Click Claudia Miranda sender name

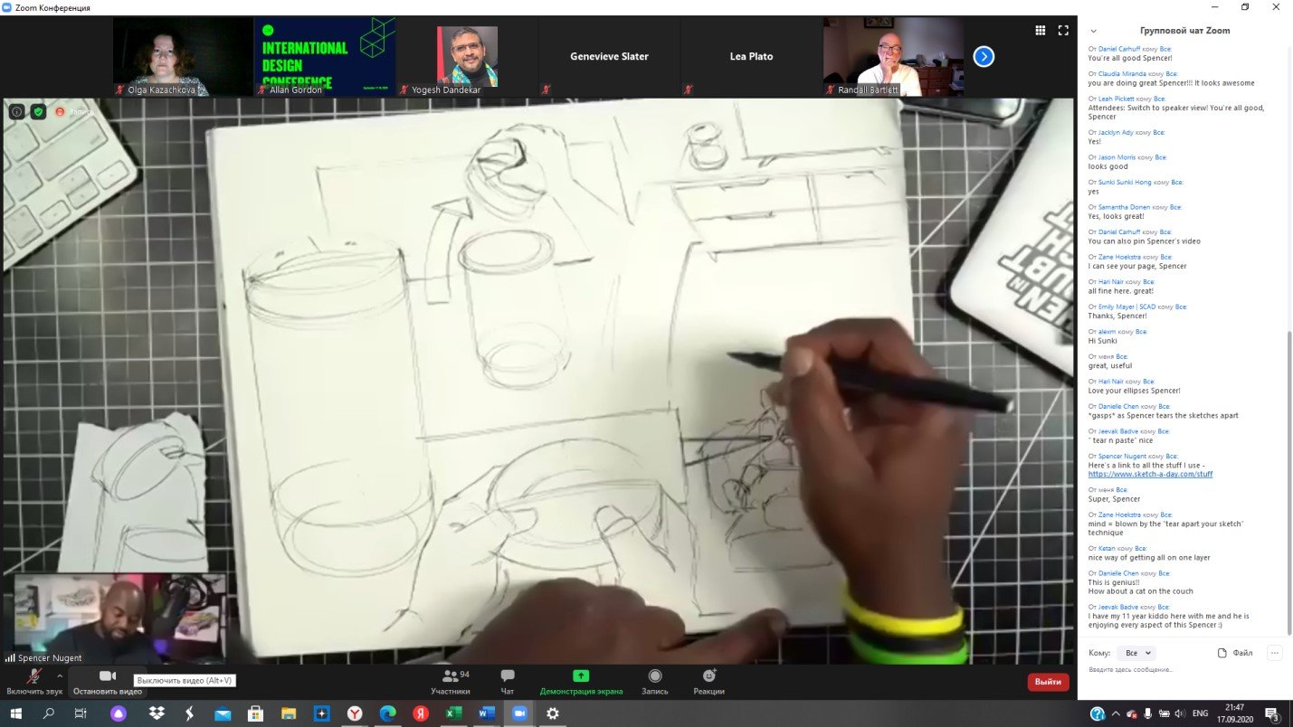(x=1123, y=74)
